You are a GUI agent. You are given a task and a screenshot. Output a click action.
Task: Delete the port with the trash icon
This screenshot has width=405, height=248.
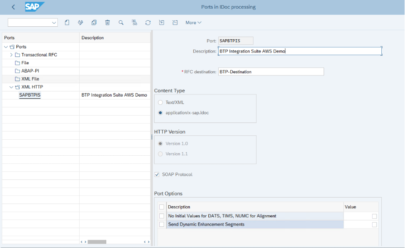tap(108, 22)
